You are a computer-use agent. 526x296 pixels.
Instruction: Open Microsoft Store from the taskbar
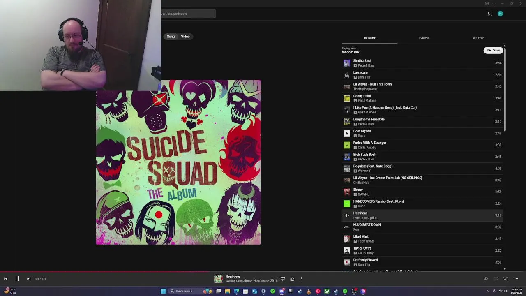click(245, 291)
